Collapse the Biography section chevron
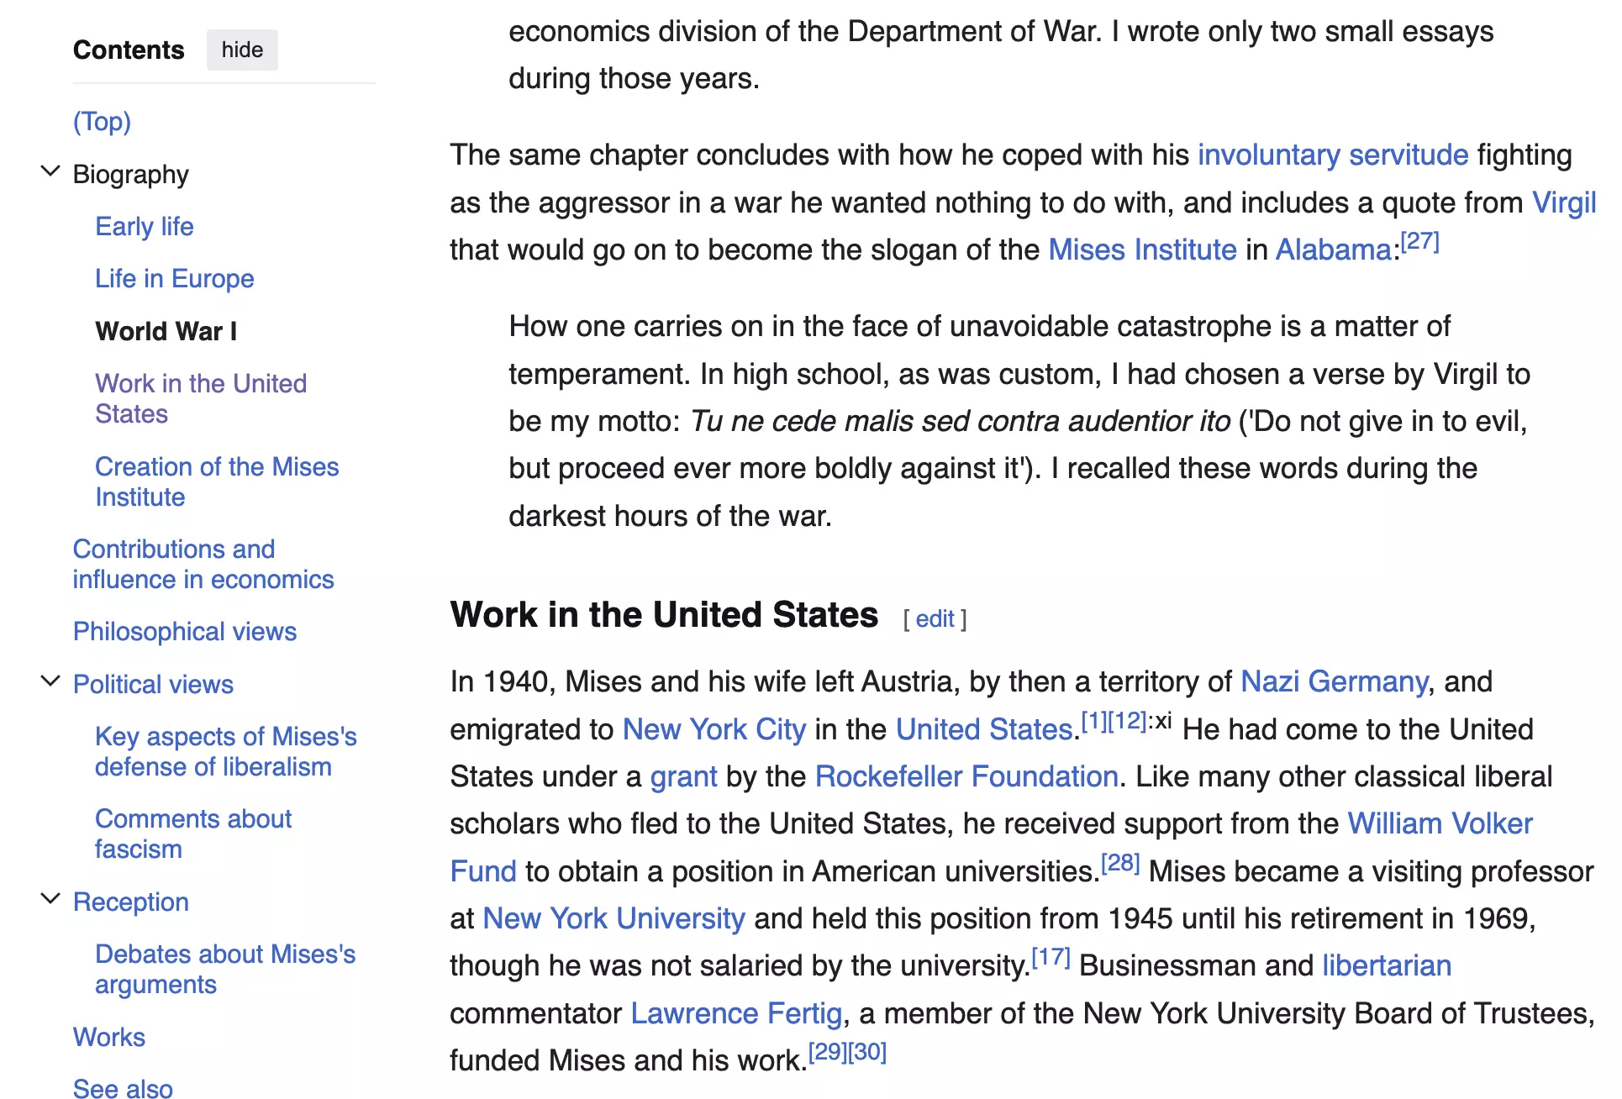 point(50,172)
